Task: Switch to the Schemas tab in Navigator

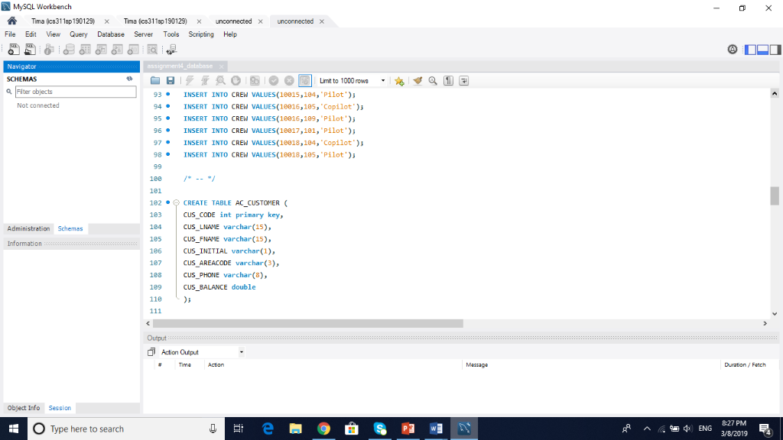Action: pyautogui.click(x=70, y=228)
